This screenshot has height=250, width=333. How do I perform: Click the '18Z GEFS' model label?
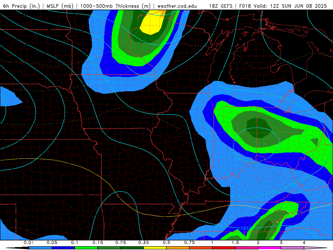tap(221, 6)
